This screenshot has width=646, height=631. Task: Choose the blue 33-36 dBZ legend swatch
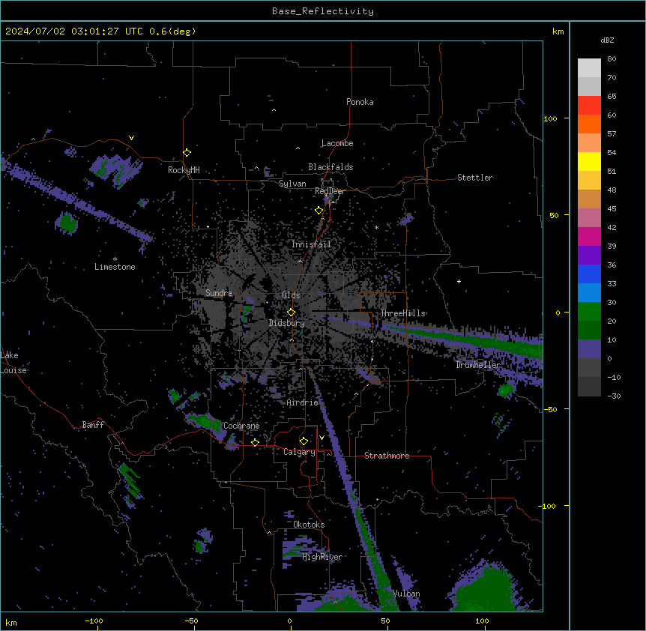click(589, 274)
